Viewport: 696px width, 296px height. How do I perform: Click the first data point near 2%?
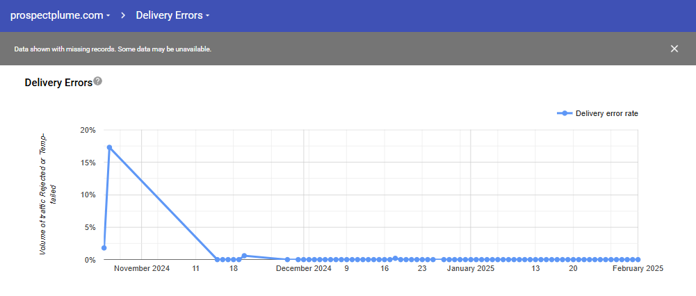[x=104, y=247]
